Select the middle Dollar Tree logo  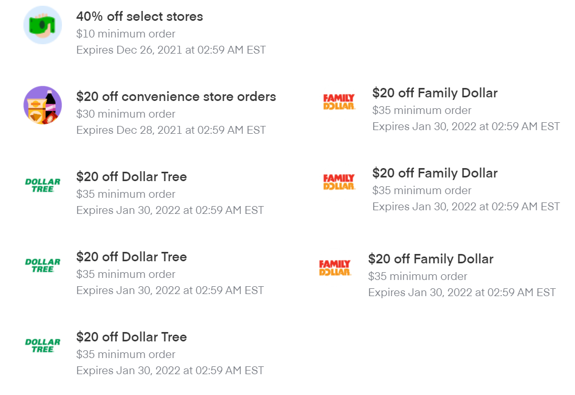tap(43, 265)
